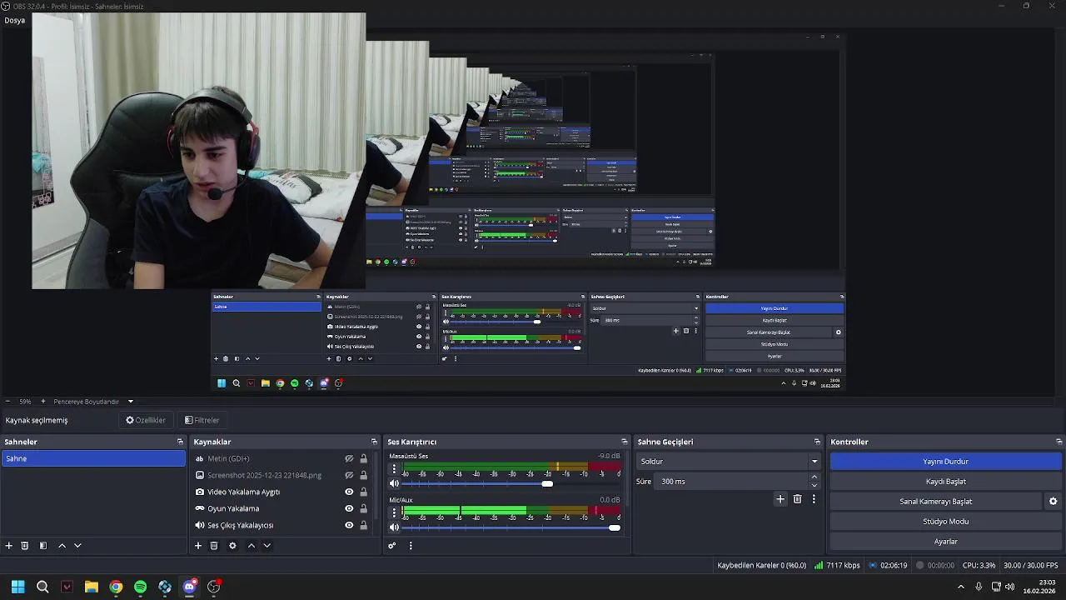Click the Süre 300 ms input field
The width and height of the screenshot is (1066, 600).
pyautogui.click(x=731, y=482)
